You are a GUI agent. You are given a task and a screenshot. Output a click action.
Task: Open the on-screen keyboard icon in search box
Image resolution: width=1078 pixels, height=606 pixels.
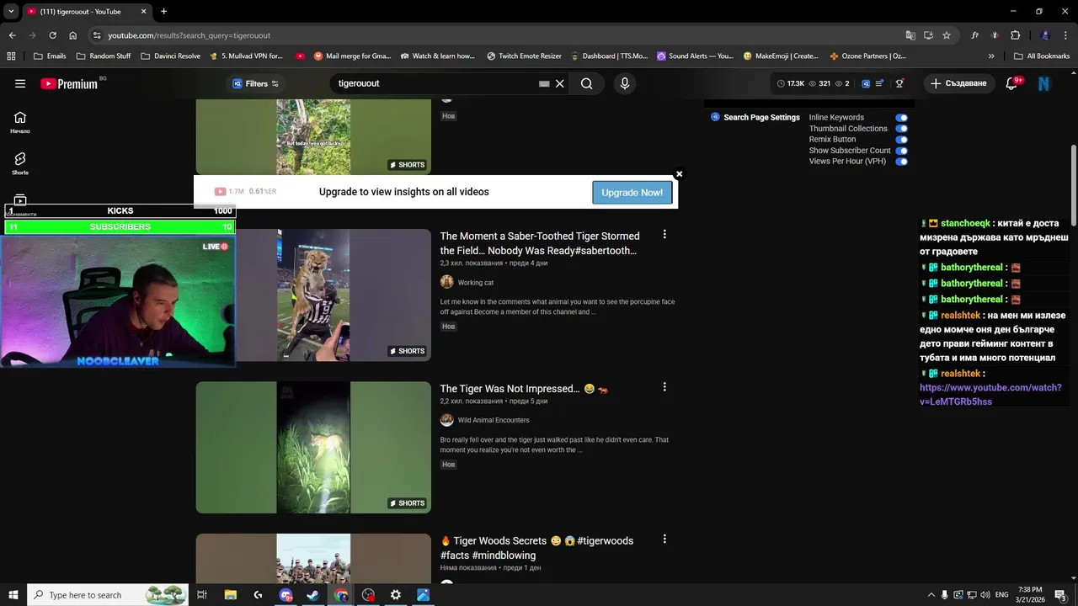(x=544, y=83)
